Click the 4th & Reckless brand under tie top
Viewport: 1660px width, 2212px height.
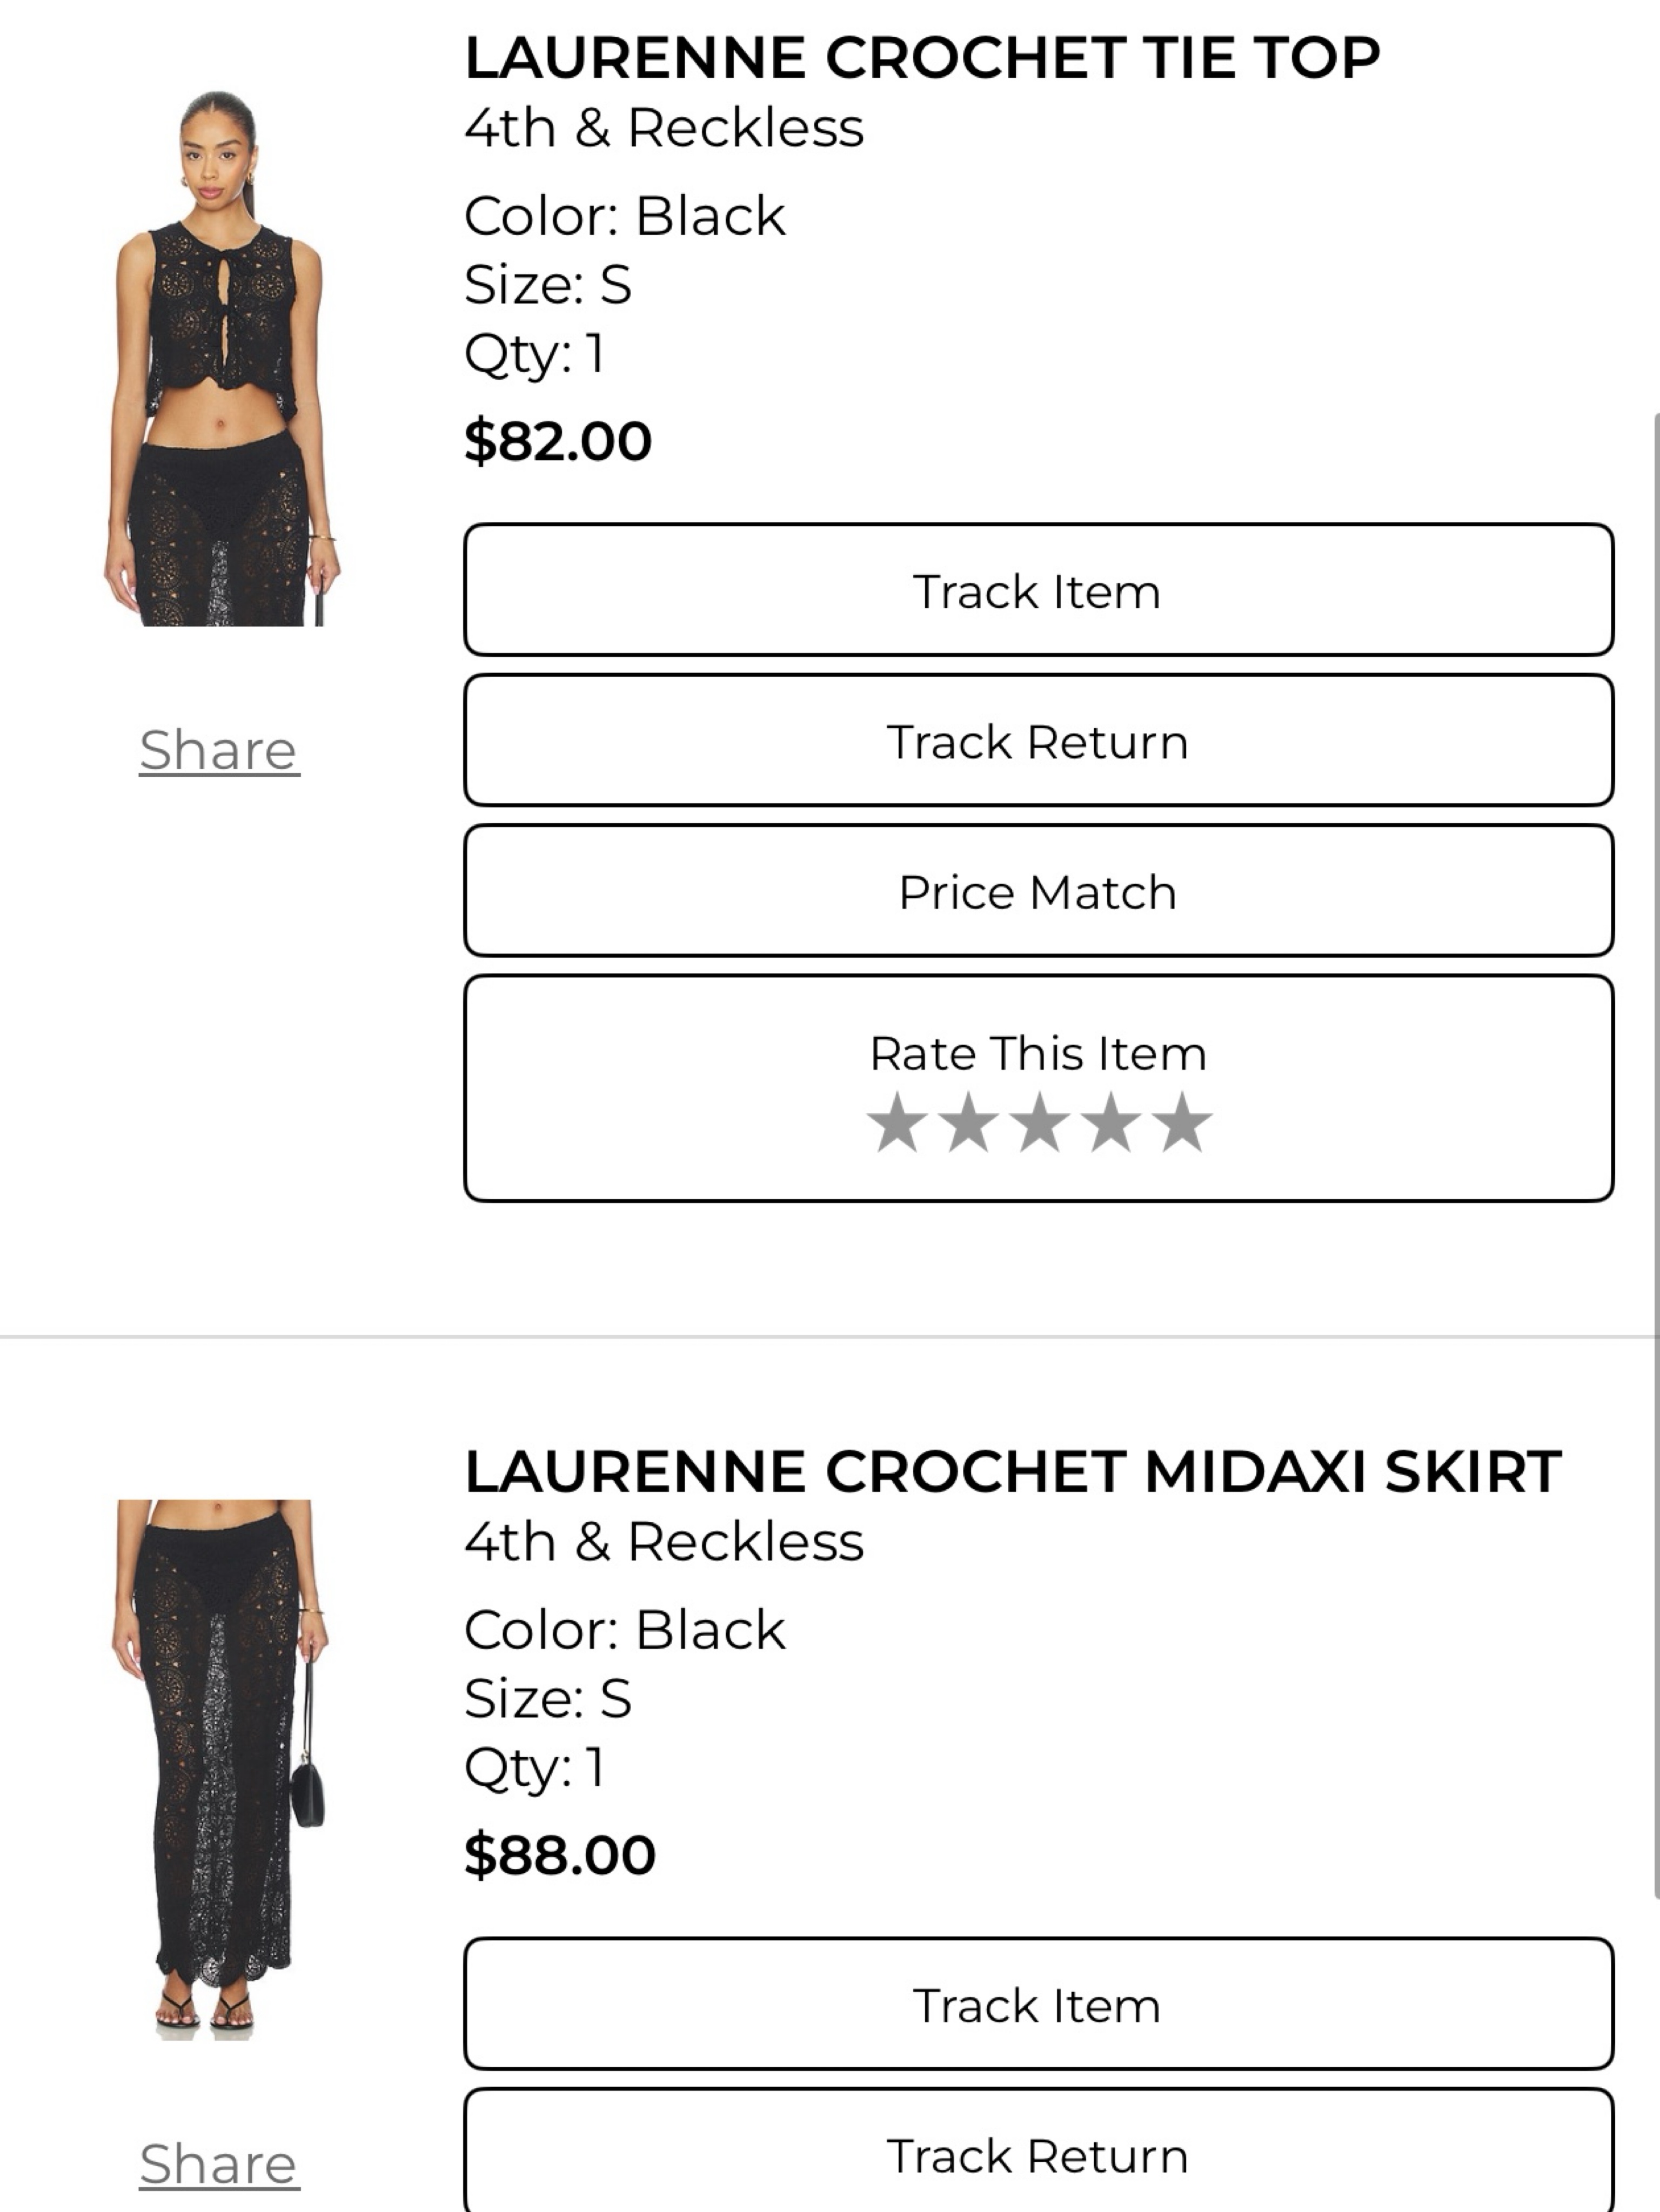coord(664,128)
